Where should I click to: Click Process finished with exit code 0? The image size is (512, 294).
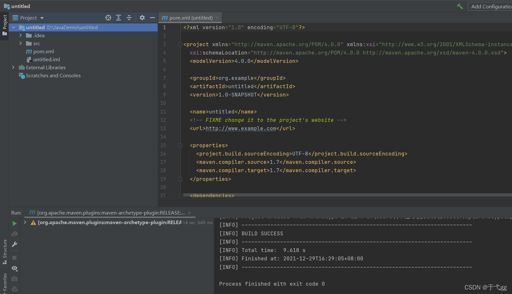coord(272,284)
